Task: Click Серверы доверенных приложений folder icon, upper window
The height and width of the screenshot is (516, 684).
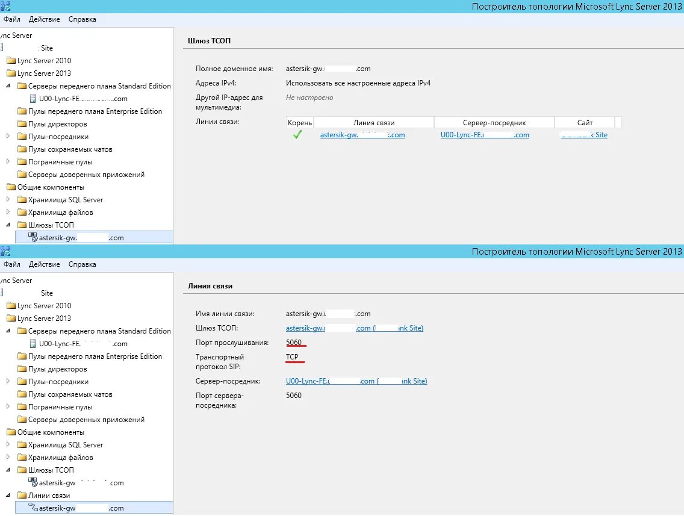Action: [x=22, y=175]
